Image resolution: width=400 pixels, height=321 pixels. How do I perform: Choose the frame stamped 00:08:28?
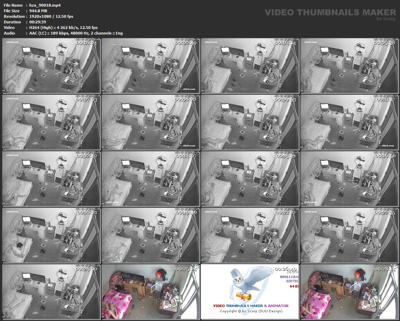151,122
